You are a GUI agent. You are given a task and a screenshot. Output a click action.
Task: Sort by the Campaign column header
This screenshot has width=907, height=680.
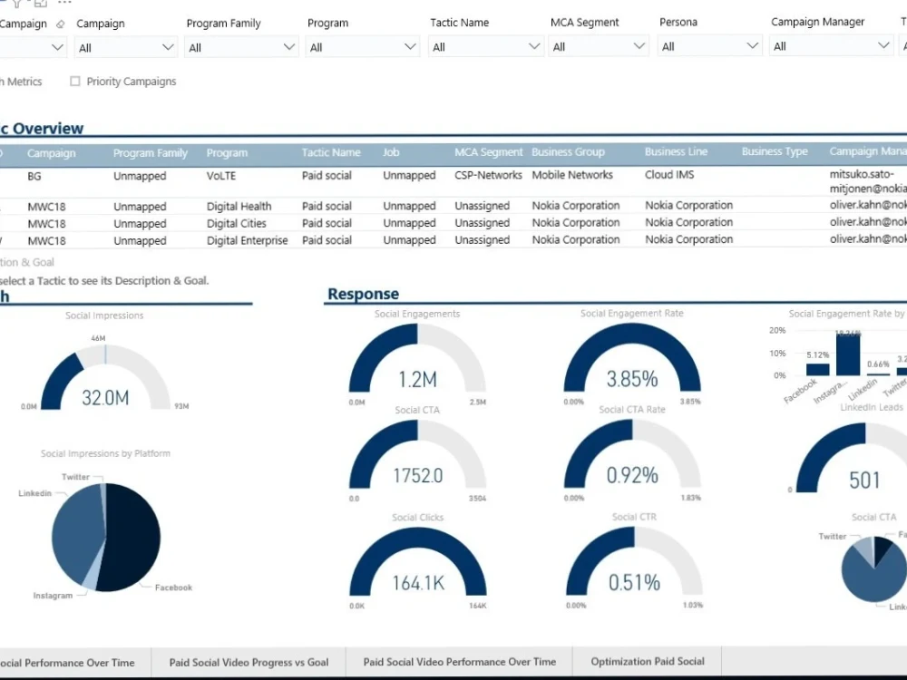[x=52, y=152]
